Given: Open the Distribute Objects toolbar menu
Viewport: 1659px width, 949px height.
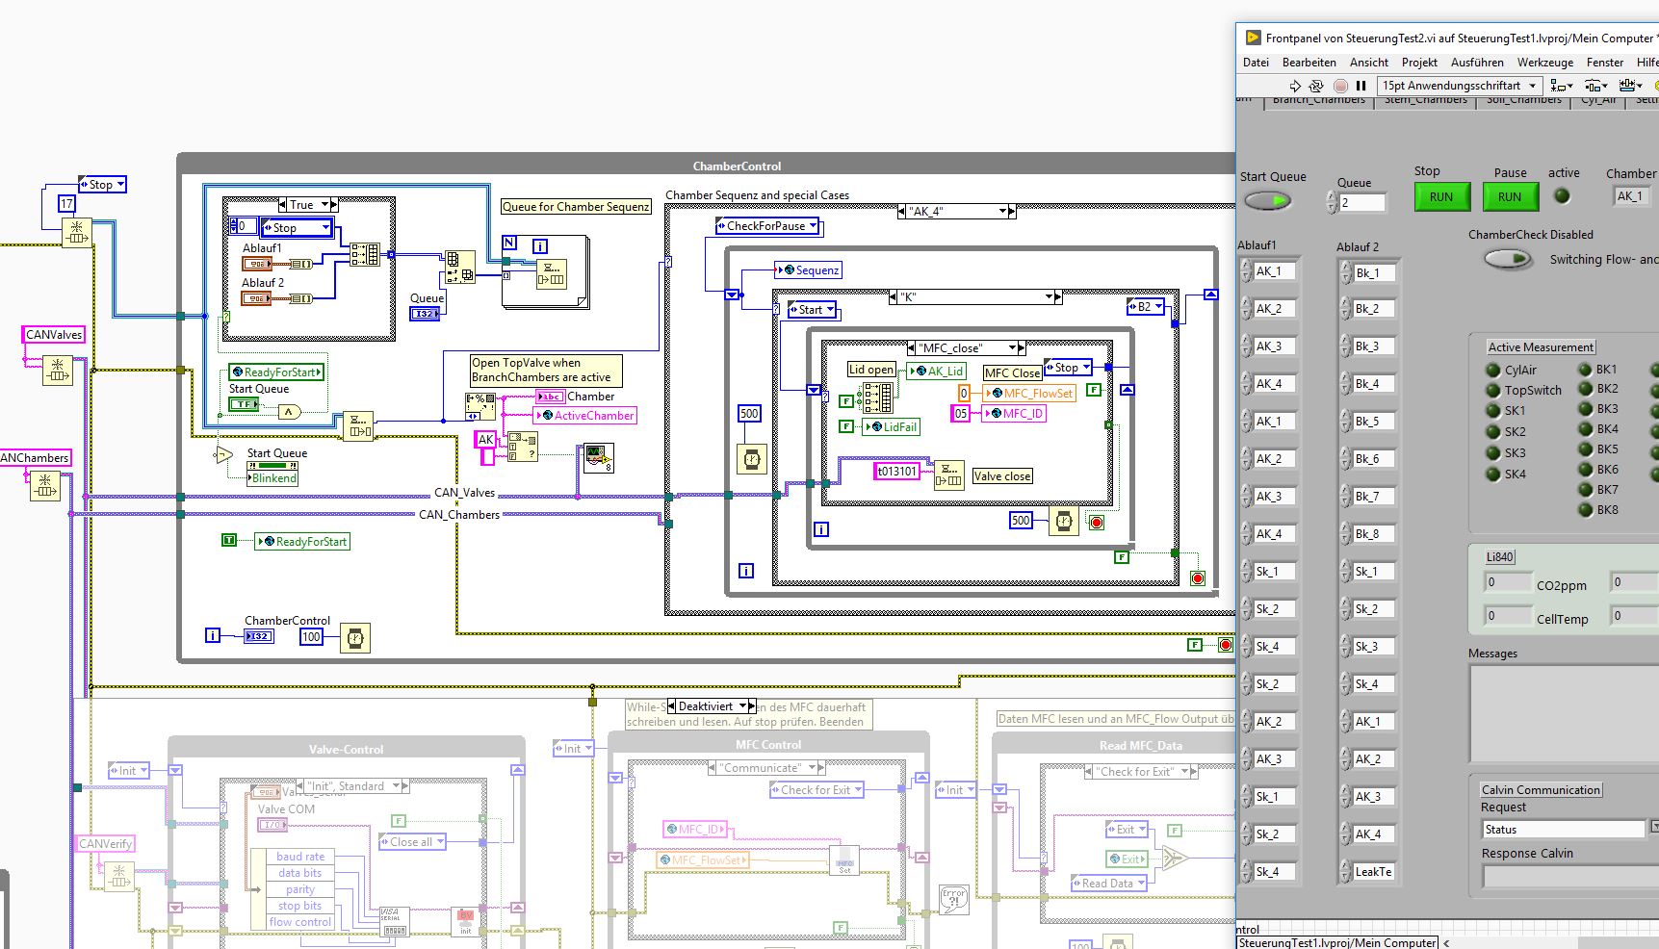Looking at the screenshot, I should coord(1596,86).
